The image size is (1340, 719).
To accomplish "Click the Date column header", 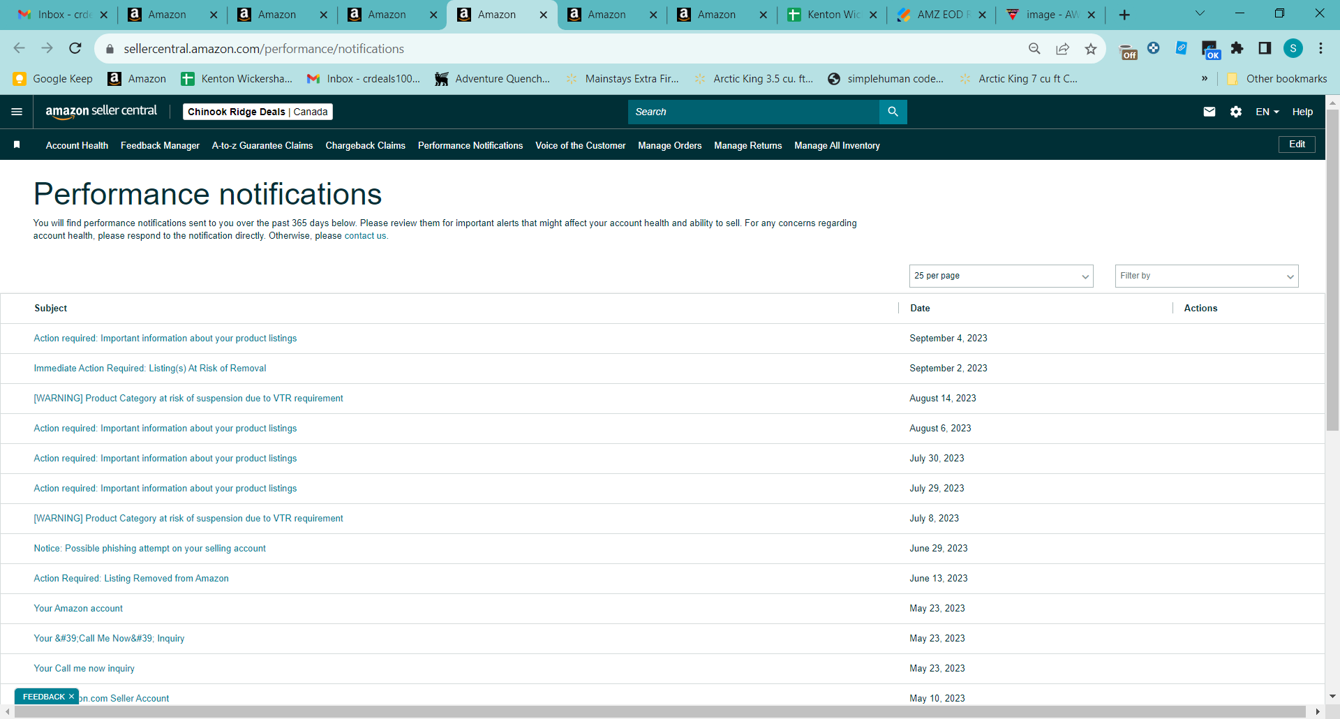I will 920,308.
